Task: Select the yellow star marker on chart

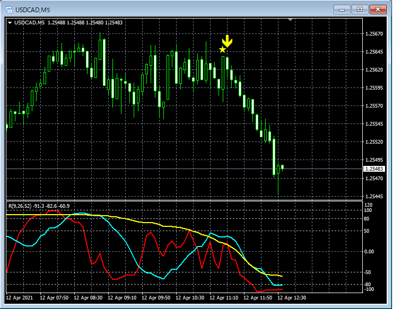Action: (222, 50)
